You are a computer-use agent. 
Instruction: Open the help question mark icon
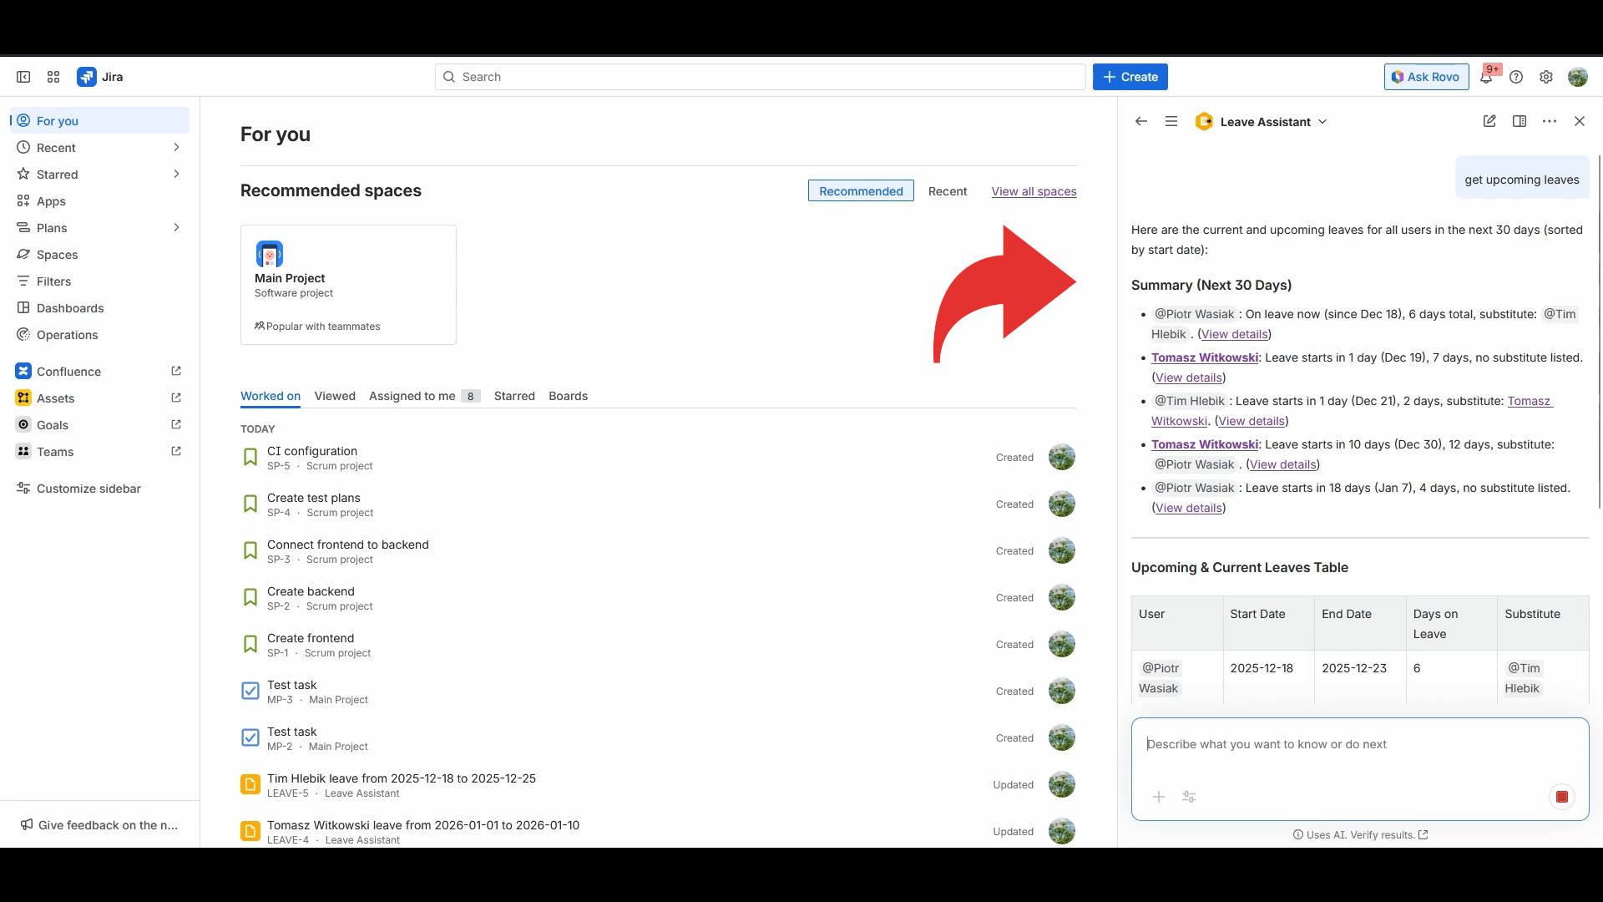[x=1516, y=77]
